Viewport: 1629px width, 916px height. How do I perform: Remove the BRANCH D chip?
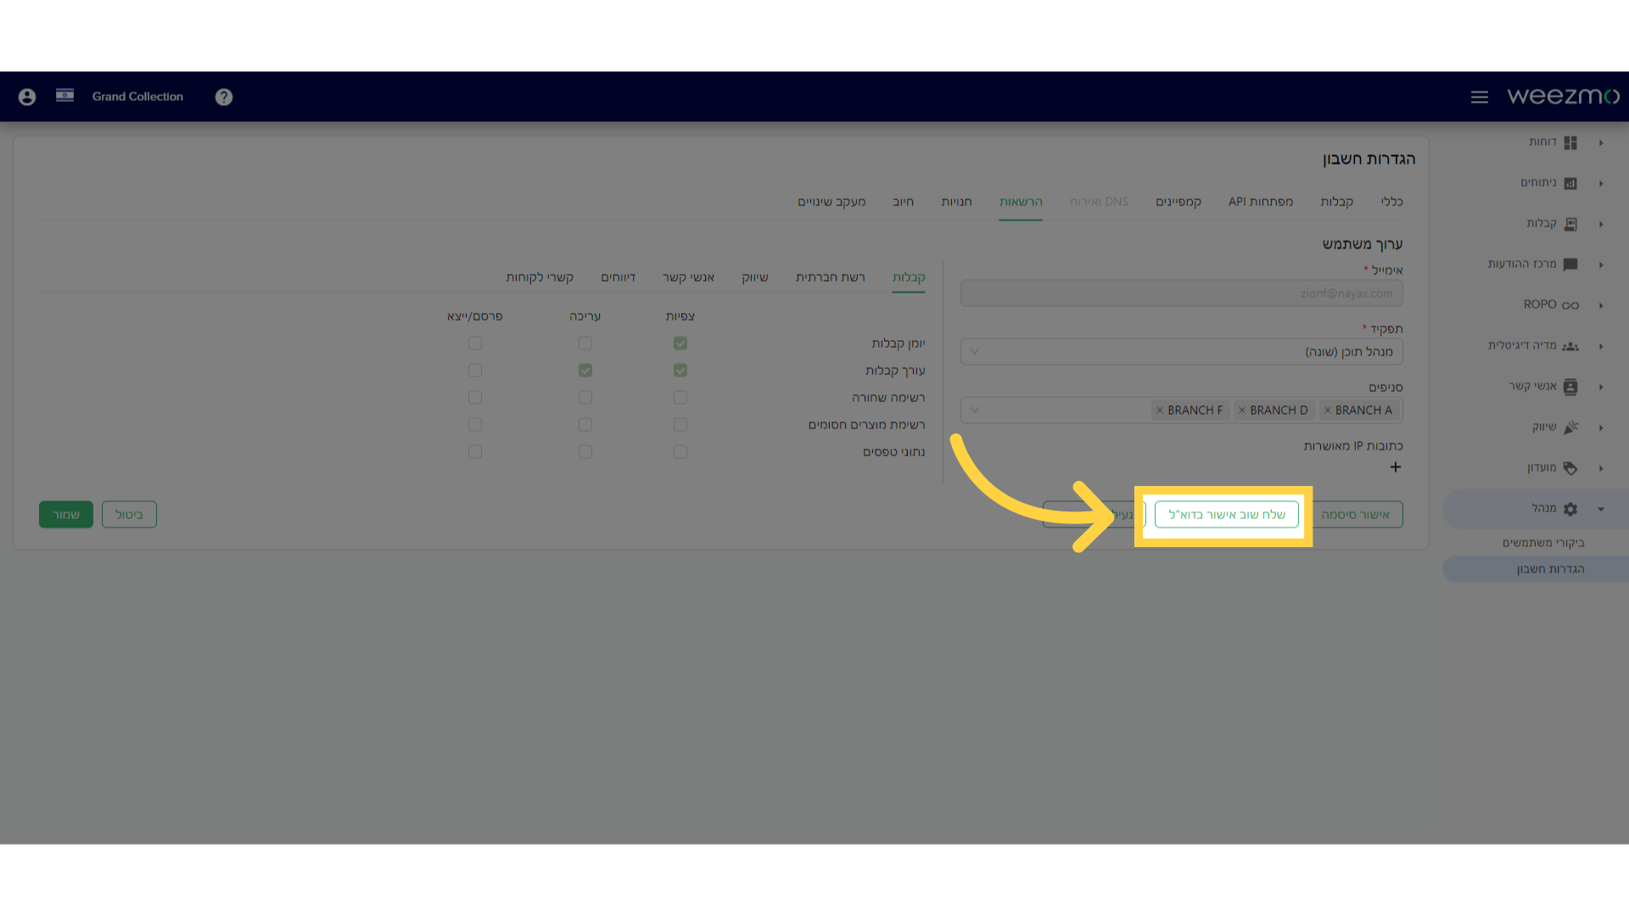coord(1242,411)
